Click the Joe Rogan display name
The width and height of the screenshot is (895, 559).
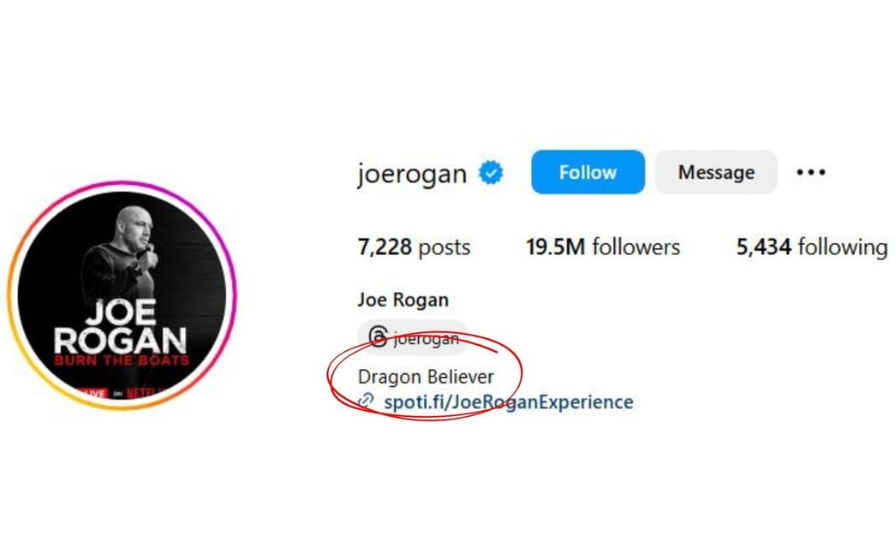402,300
